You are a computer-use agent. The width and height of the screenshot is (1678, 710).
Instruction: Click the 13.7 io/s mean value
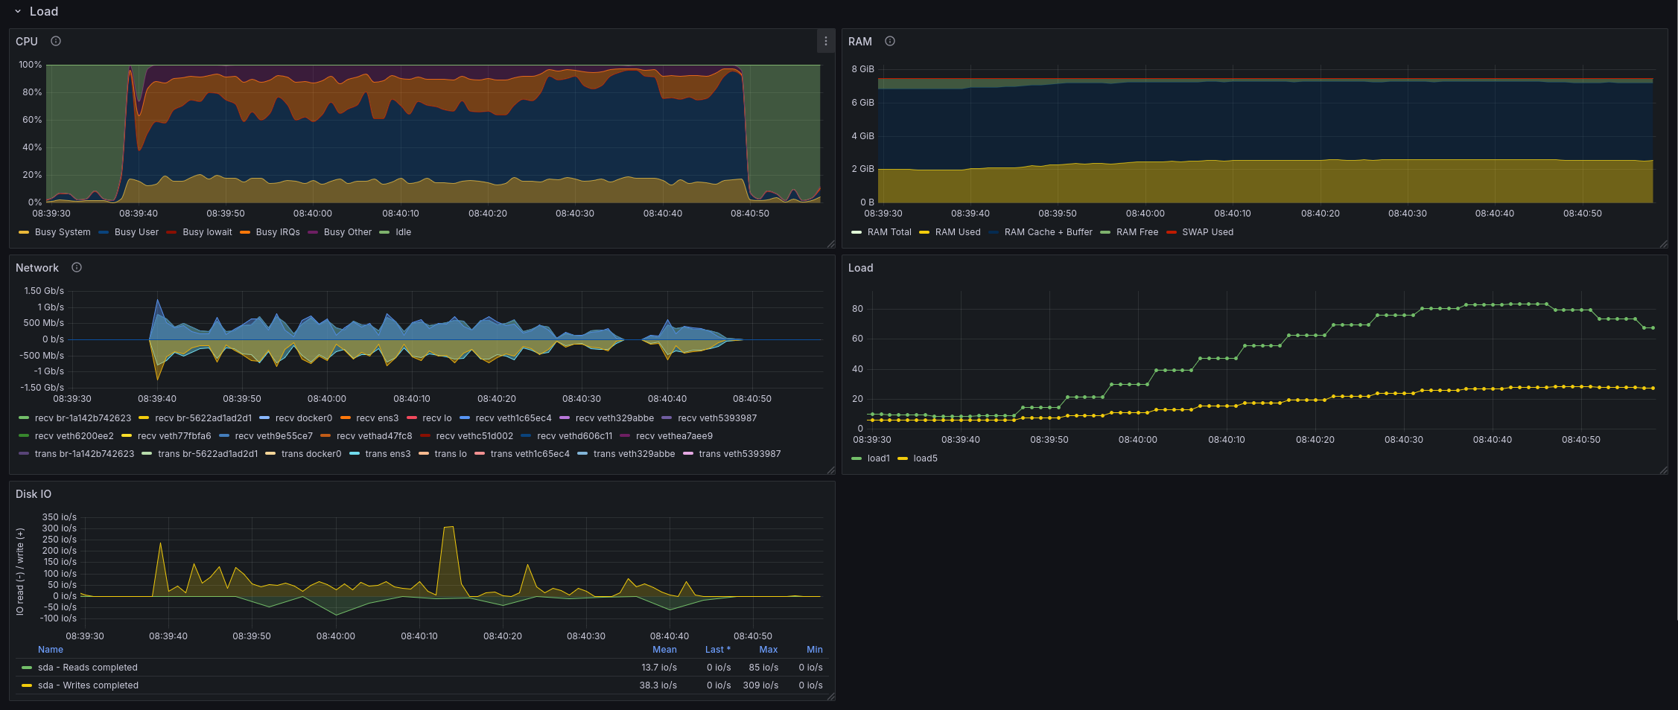coord(659,668)
